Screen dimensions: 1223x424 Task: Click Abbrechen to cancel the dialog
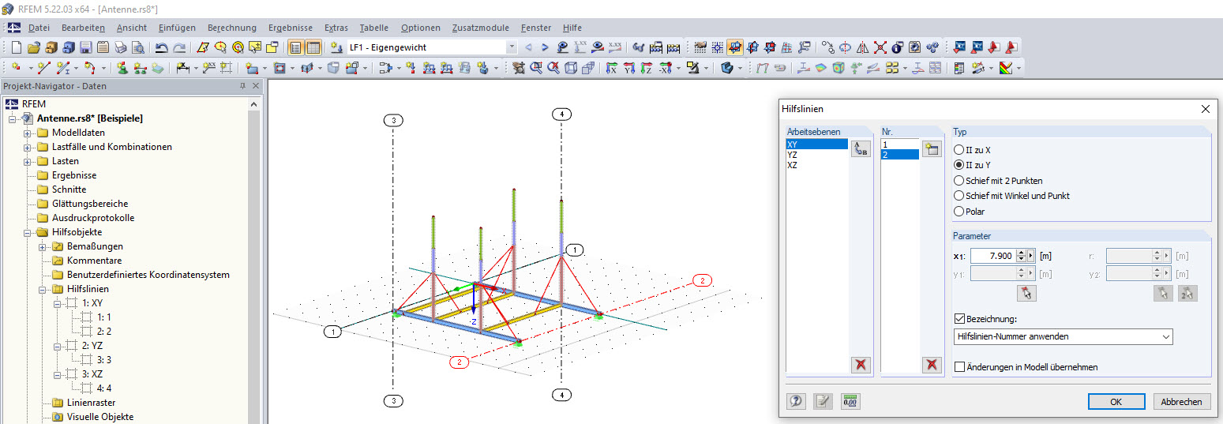(1182, 401)
